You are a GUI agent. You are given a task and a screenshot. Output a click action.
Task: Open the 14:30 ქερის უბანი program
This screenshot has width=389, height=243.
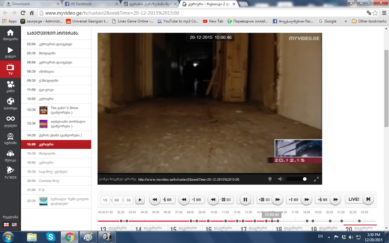56,135
